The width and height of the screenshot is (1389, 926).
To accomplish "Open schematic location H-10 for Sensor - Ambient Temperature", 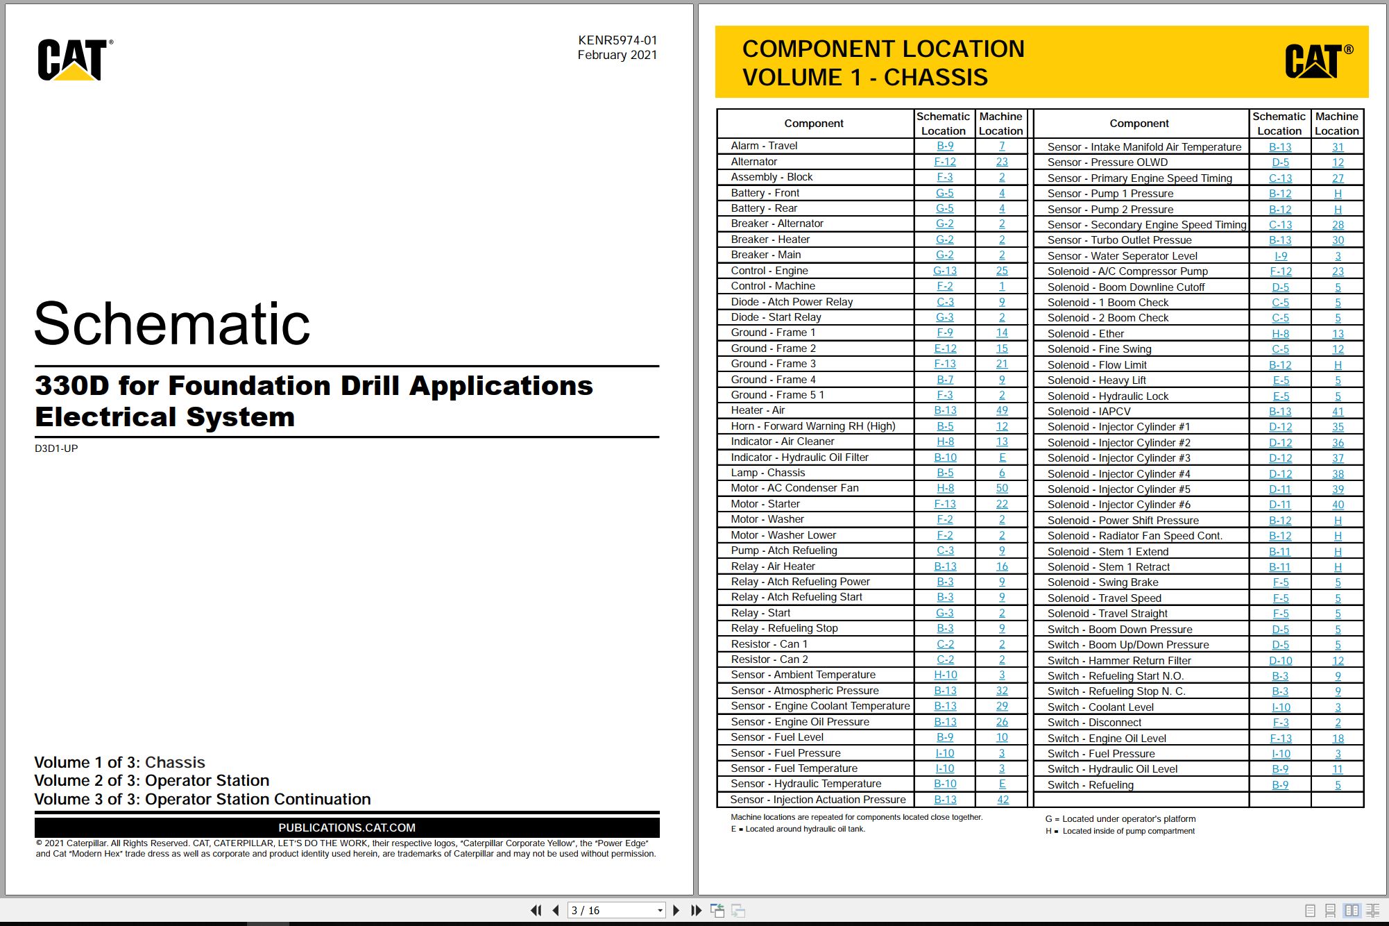I will point(945,675).
